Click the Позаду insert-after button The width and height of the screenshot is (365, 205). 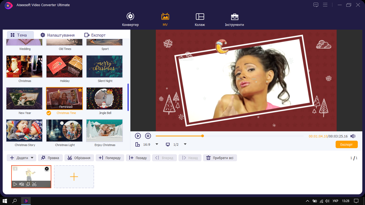tap(138, 158)
